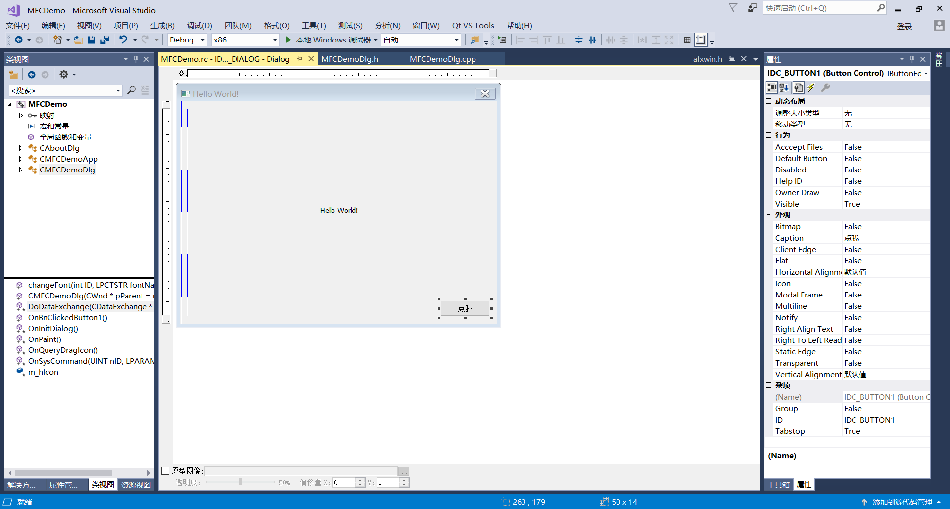This screenshot has width=950, height=509.
Task: Pin the Properties panel with the pushpin
Action: [x=912, y=59]
